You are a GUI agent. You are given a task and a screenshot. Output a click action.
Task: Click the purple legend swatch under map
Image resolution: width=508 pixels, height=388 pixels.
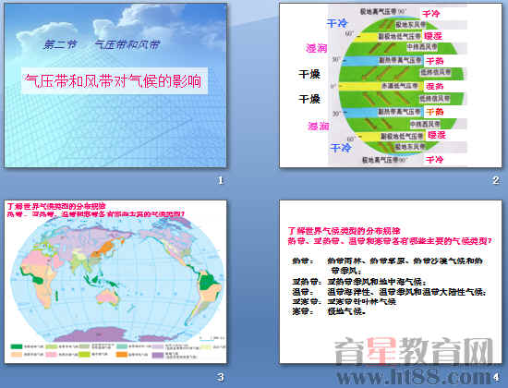[x=158, y=355]
